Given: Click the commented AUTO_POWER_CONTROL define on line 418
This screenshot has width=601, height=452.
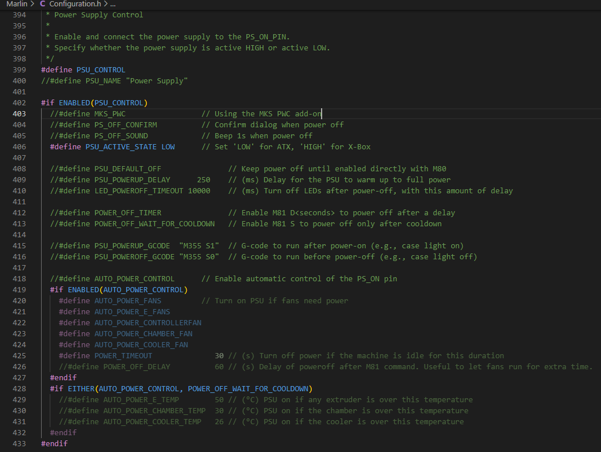Looking at the screenshot, I should point(134,279).
